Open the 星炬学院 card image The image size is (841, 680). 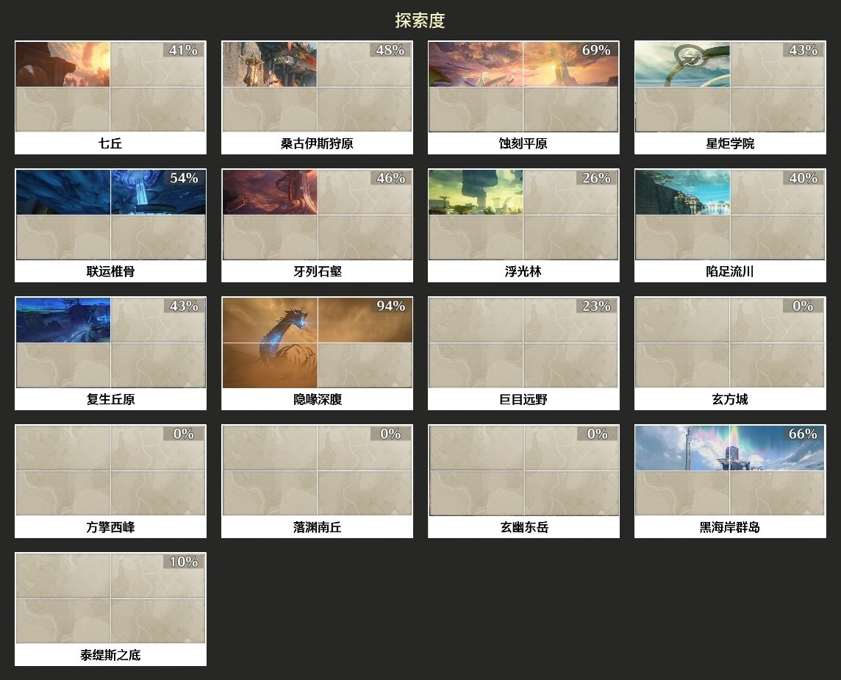tap(730, 87)
